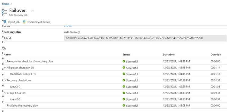The width and height of the screenshot is (229, 112).
Task: Open the vault link avd-asr
Action: [68, 26]
